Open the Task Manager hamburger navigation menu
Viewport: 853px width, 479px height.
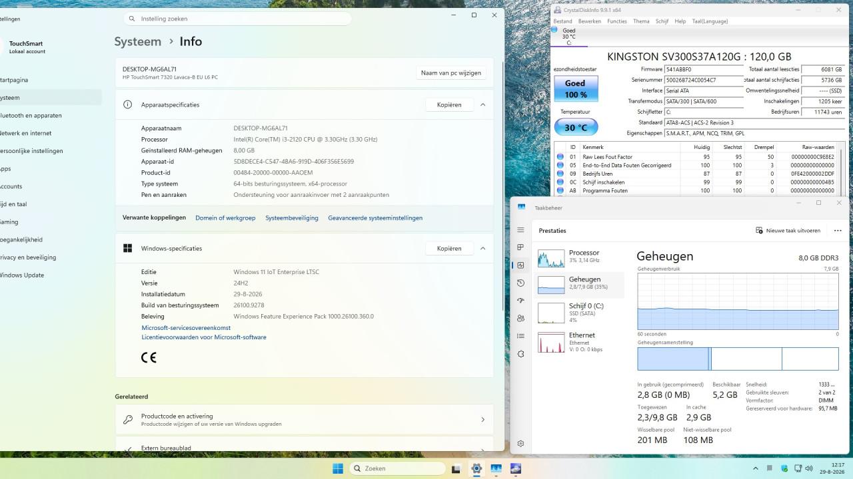point(520,230)
